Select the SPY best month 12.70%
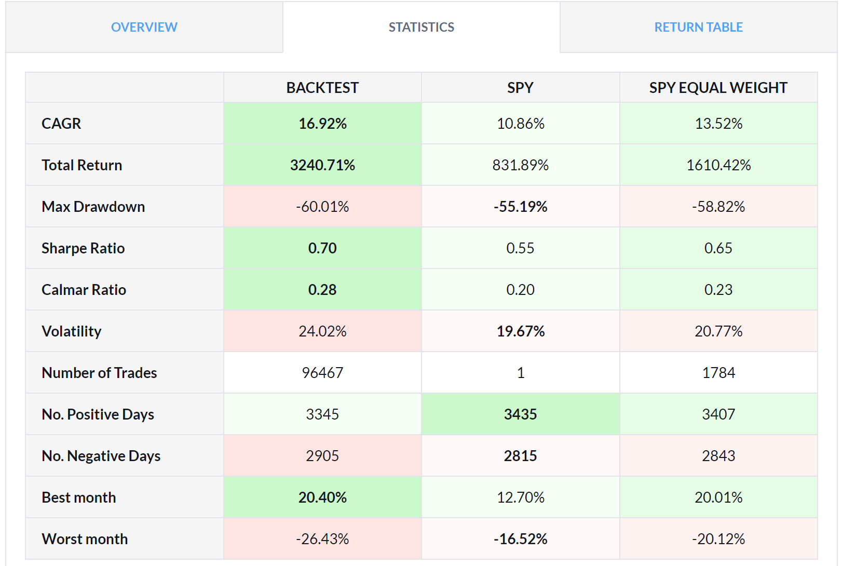Image resolution: width=842 pixels, height=566 pixels. pos(521,497)
